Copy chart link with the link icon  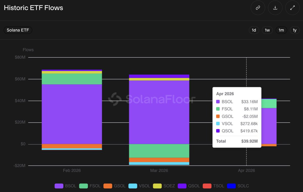pos(258,8)
